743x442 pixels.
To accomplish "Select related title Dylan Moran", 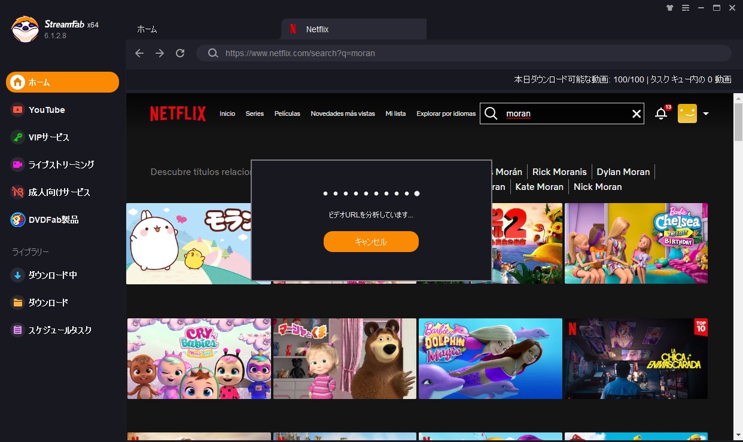I will (x=623, y=171).
